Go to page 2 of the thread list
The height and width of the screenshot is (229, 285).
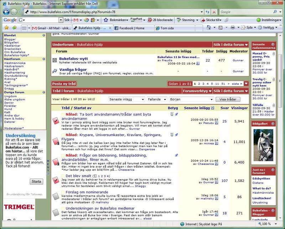point(199,84)
